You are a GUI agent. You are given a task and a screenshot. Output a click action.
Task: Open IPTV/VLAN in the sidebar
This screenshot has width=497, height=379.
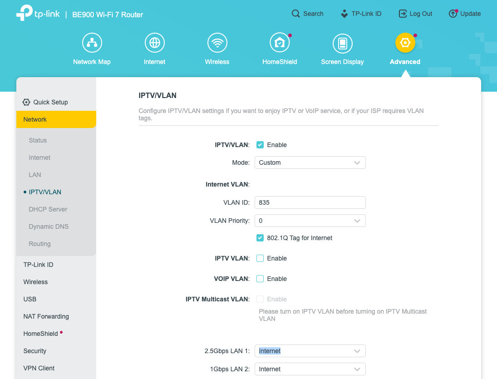45,192
